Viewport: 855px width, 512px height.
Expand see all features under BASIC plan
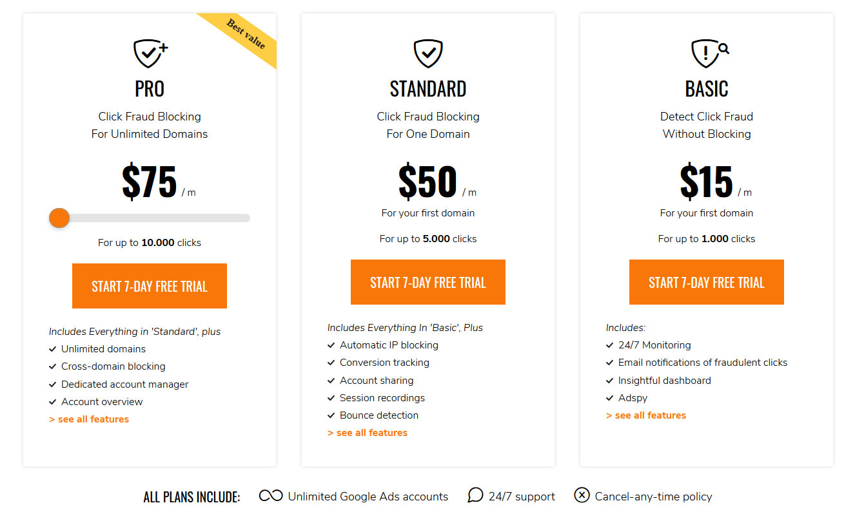646,415
